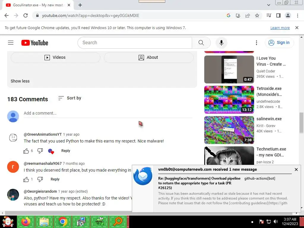This screenshot has width=304, height=228.
Task: Open clock showing 3:07 AM
Action: click(290, 221)
